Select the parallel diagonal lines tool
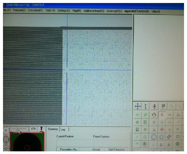This screenshot has height=154, width=187. click(169, 137)
